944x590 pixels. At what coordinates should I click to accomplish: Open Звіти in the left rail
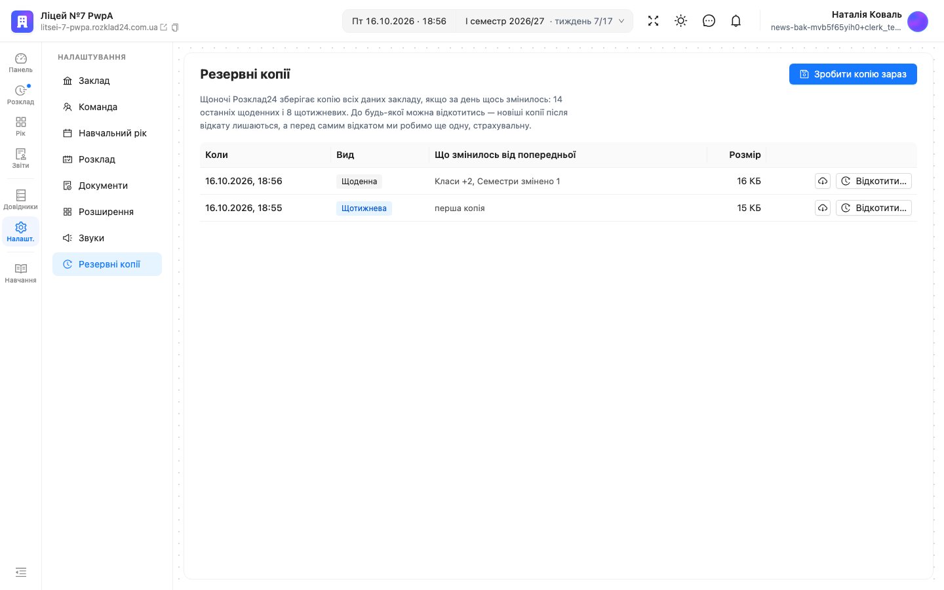(21, 159)
